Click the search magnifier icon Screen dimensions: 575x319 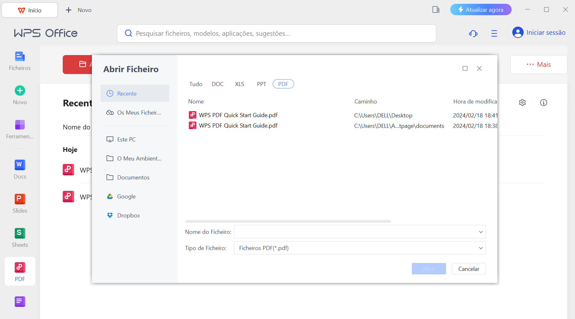[x=128, y=33]
